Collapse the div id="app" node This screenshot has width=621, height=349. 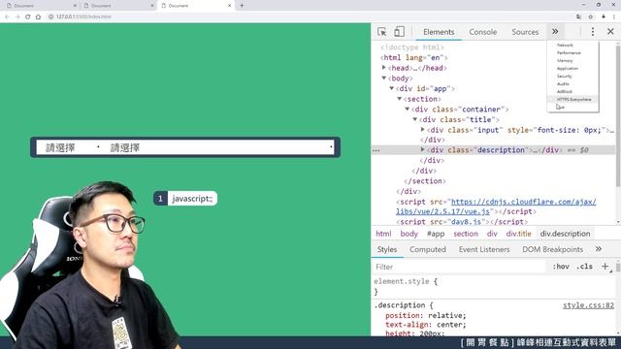[391, 88]
